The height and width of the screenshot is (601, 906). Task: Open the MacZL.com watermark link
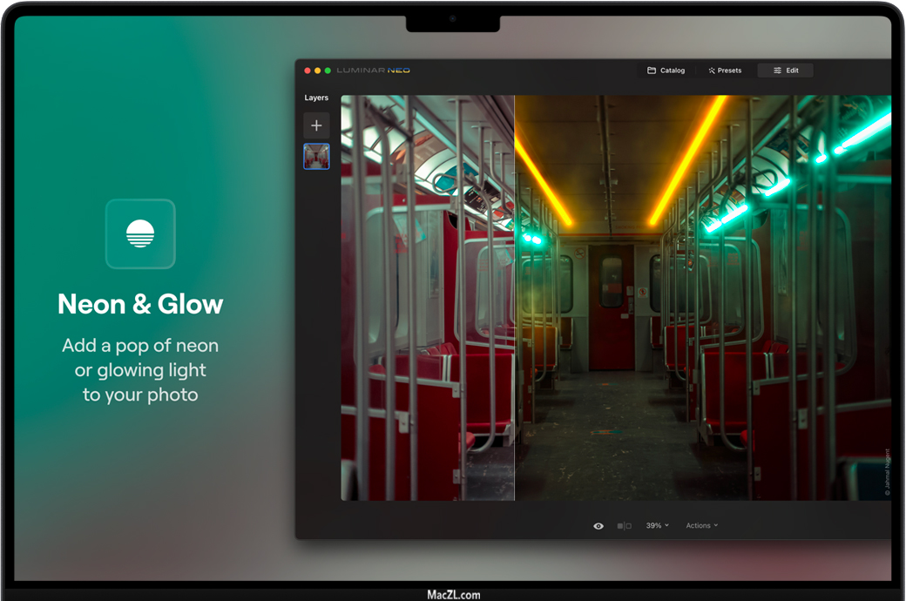(x=453, y=595)
